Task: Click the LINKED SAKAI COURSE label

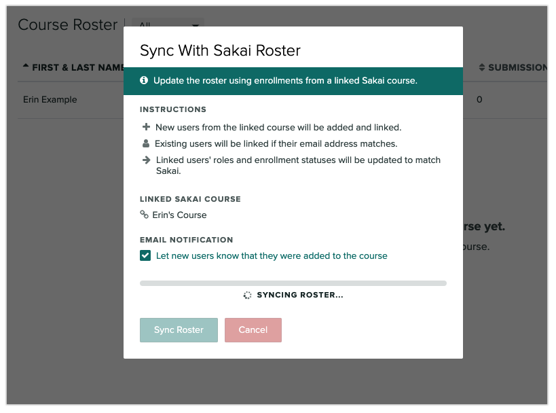Action: click(190, 199)
